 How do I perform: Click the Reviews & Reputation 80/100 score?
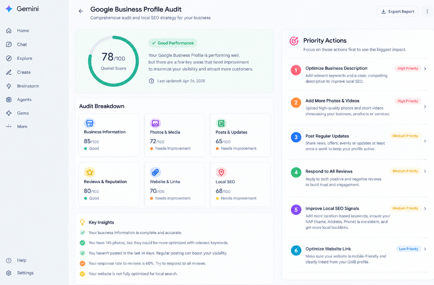pos(91,191)
